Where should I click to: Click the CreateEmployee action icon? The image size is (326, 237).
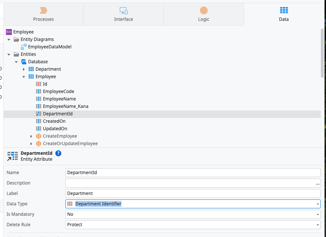click(x=39, y=136)
